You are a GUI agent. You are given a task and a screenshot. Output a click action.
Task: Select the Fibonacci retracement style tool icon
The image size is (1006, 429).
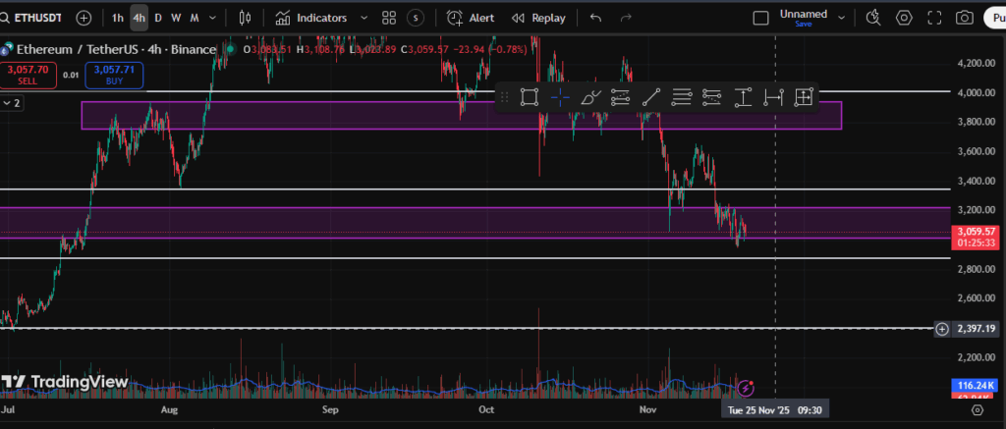[711, 97]
